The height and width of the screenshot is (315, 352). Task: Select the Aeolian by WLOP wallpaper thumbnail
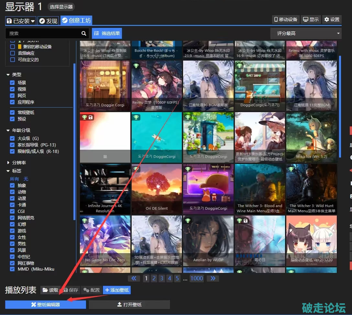point(208,241)
